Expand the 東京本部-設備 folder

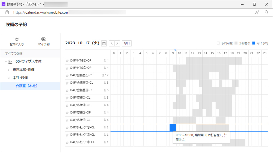click(x=9, y=70)
